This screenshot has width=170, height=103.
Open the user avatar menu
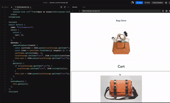click(132, 3)
